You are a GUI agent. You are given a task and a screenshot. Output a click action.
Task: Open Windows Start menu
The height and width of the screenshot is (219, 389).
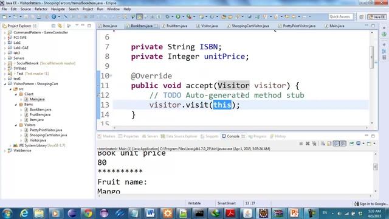(7, 214)
